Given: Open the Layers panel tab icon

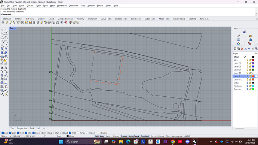Looking at the screenshot, I should (249, 44).
